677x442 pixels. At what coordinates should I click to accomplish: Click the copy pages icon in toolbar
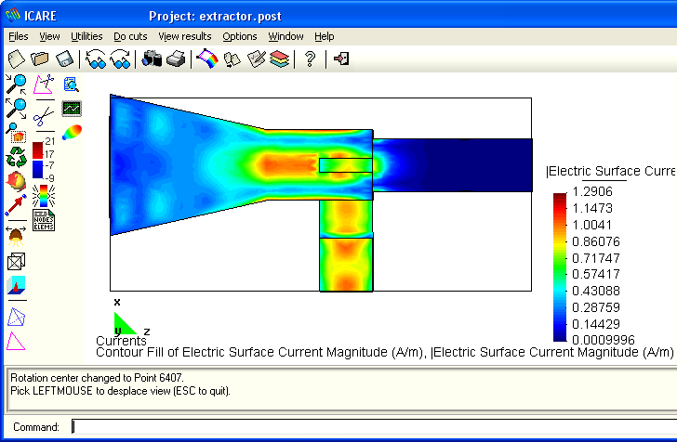click(x=232, y=59)
